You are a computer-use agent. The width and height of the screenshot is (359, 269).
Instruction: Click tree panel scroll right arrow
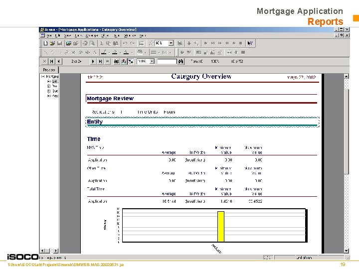tap(56, 251)
